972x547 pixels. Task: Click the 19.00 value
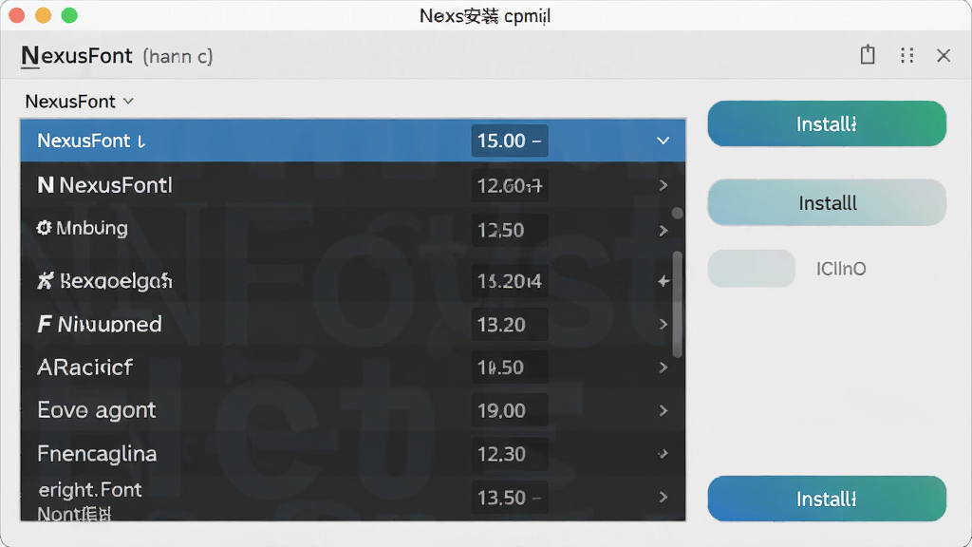pyautogui.click(x=510, y=410)
